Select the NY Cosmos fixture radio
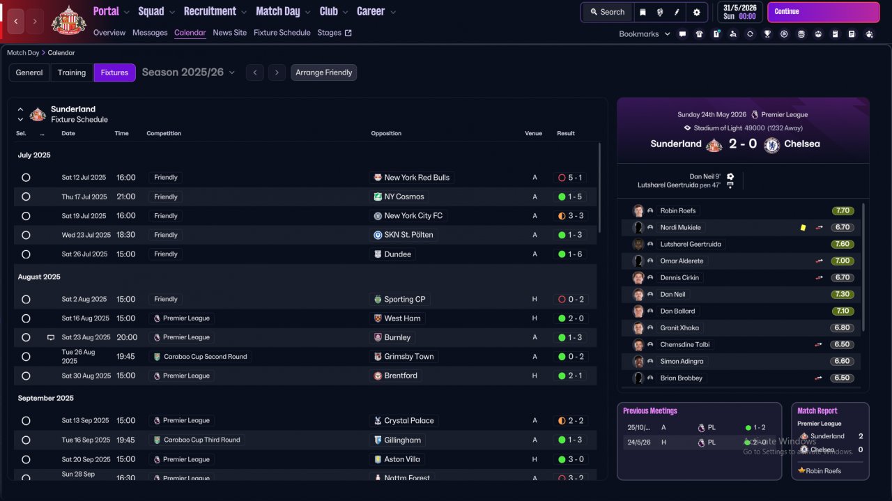The height and width of the screenshot is (501, 892). (x=26, y=196)
